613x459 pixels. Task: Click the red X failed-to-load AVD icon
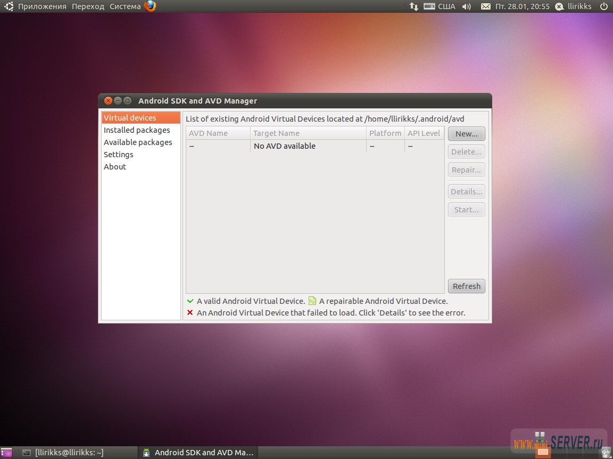pyautogui.click(x=190, y=312)
